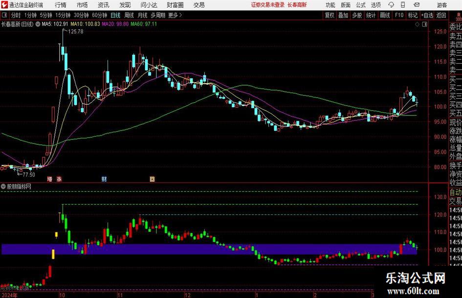Open the 行情 menu
The image size is (462, 298).
[x=61, y=5]
